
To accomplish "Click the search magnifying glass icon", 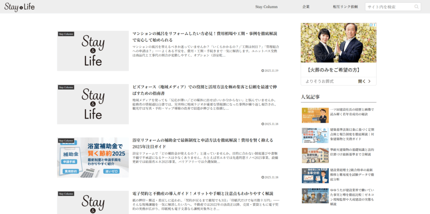I will (417, 7).
